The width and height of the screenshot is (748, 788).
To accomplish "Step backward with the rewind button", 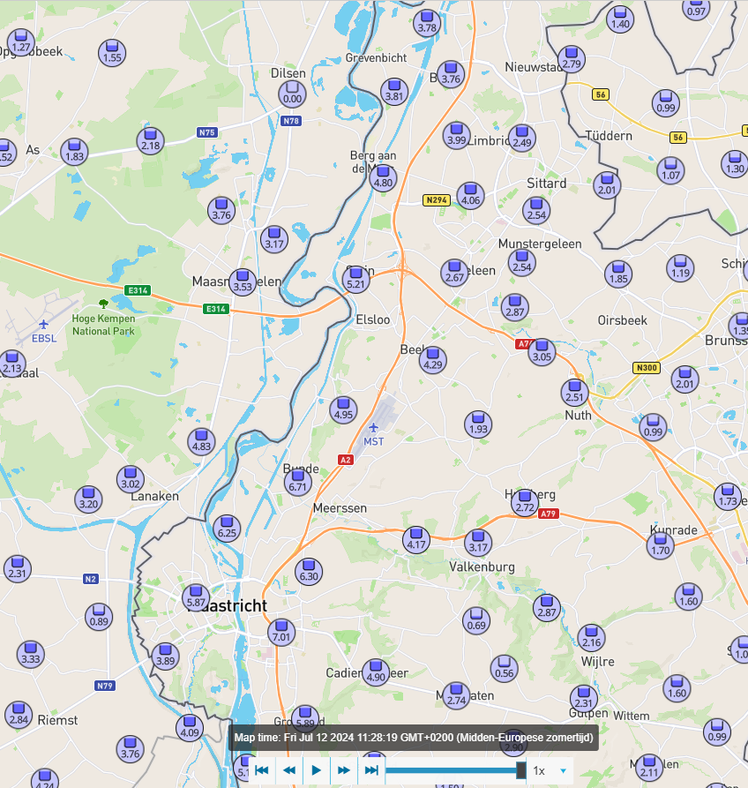I will pos(288,770).
